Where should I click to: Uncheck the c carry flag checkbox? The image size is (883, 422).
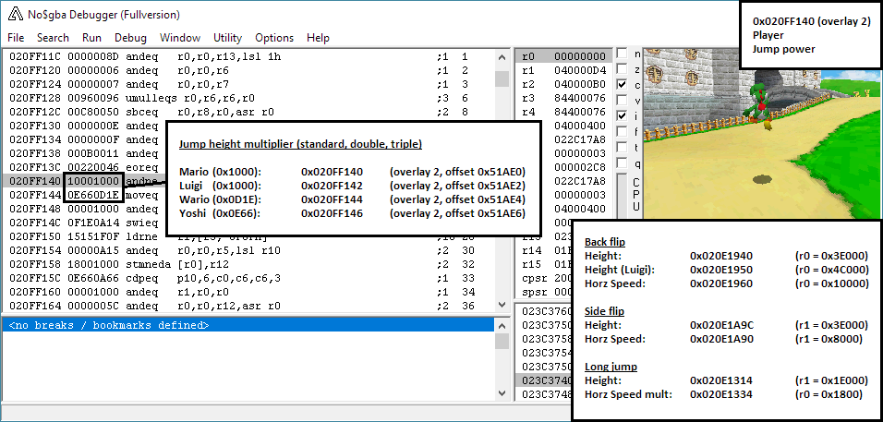point(623,85)
